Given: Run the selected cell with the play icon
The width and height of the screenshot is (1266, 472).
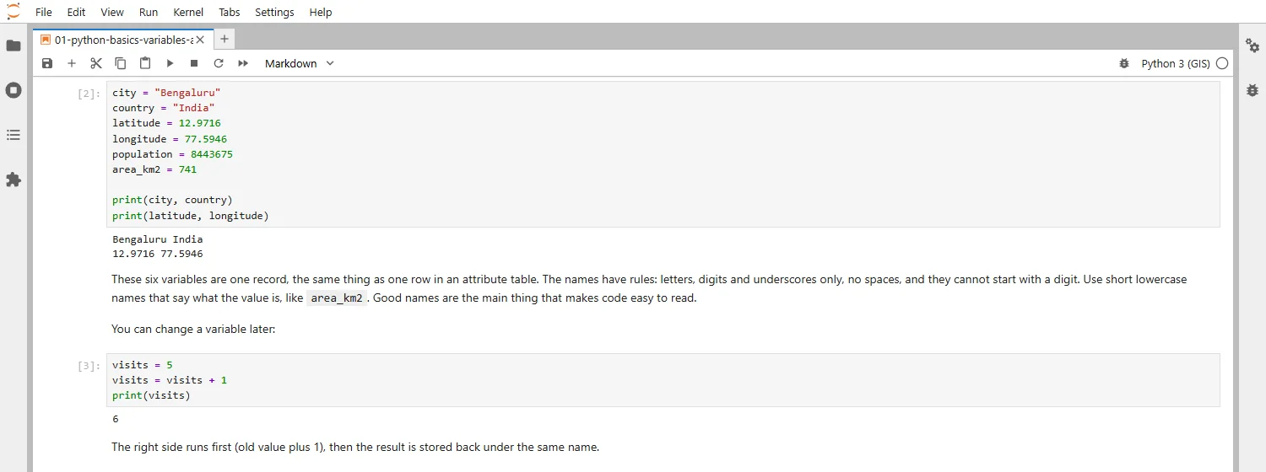Looking at the screenshot, I should click(x=170, y=63).
